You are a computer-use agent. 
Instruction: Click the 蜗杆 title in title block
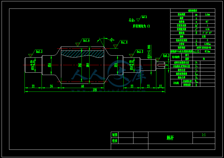170,138
